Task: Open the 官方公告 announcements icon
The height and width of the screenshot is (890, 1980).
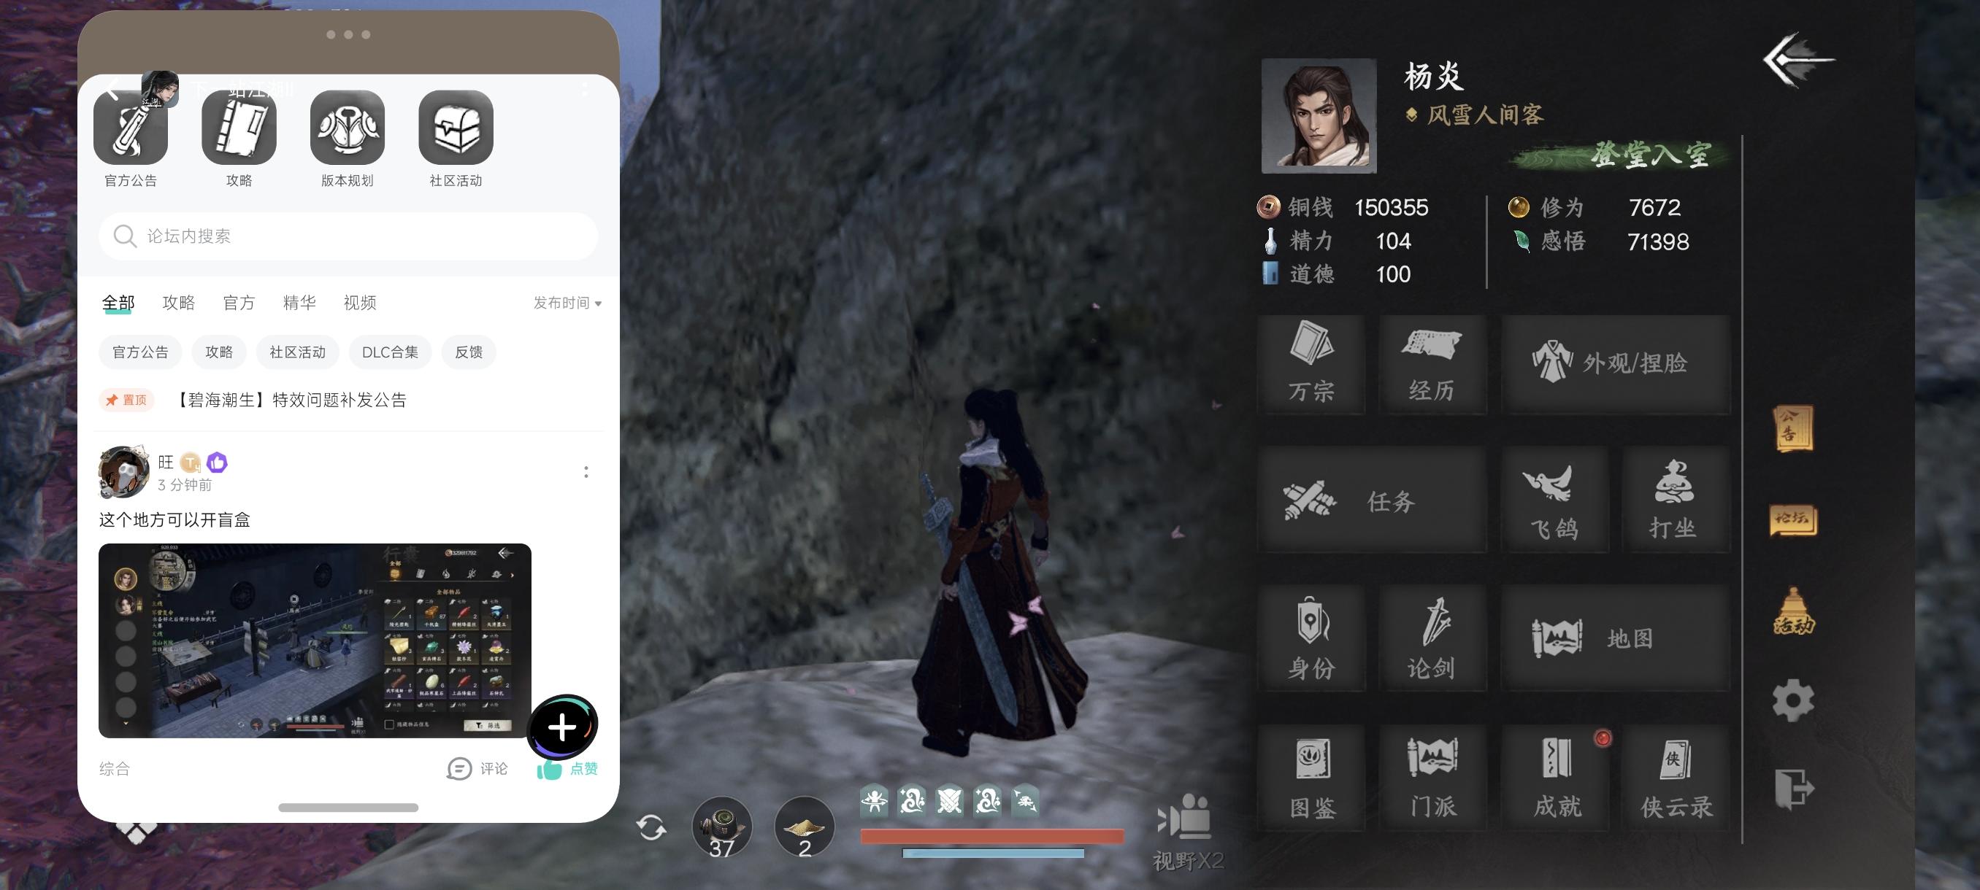Action: pos(130,129)
